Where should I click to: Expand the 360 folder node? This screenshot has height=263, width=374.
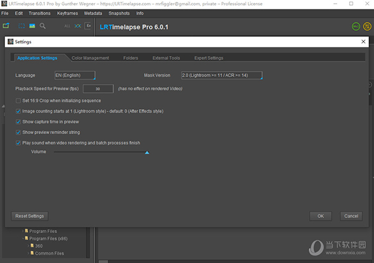(x=29, y=246)
